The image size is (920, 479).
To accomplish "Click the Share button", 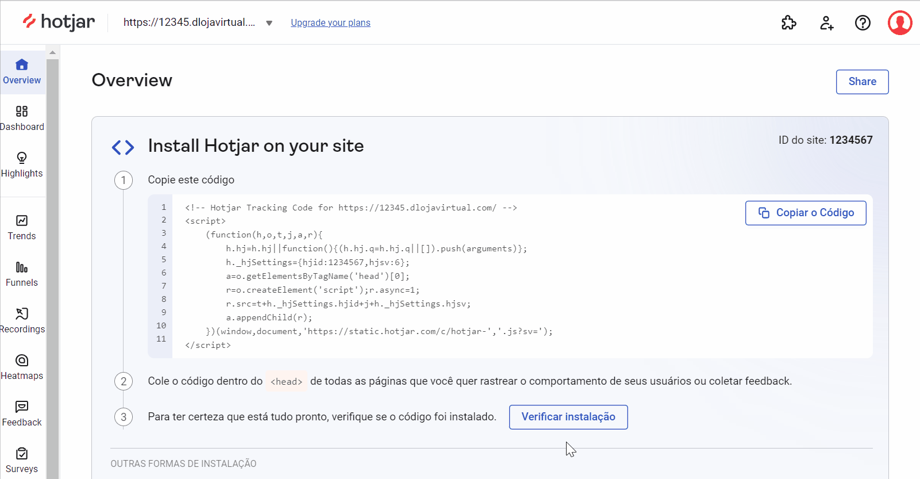I will (862, 82).
